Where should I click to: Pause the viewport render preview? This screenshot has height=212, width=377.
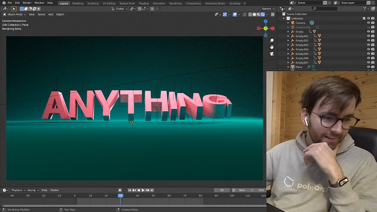[x=273, y=14]
